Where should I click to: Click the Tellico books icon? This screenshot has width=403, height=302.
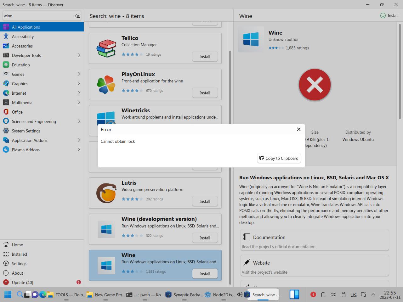106,48
